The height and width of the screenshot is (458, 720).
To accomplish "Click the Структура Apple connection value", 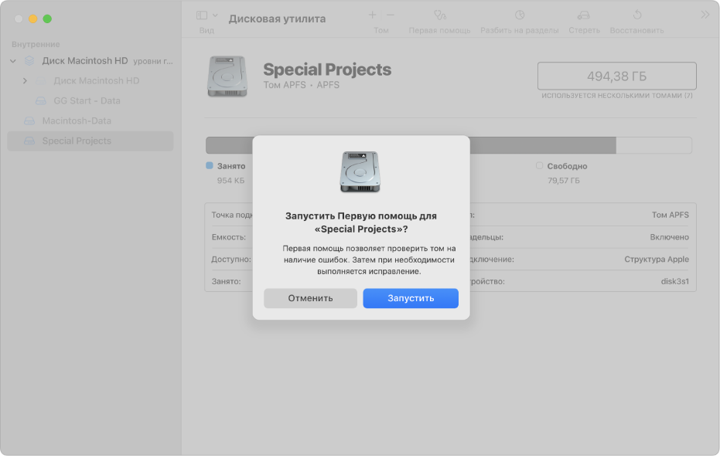I will coord(657,259).
